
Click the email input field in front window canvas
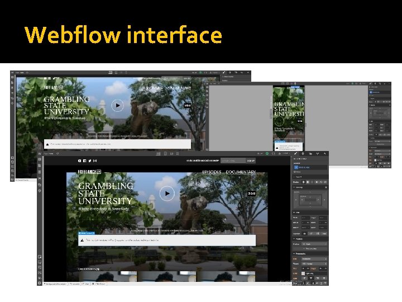pyautogui.click(x=233, y=161)
